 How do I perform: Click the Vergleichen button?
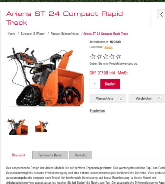[147, 98]
